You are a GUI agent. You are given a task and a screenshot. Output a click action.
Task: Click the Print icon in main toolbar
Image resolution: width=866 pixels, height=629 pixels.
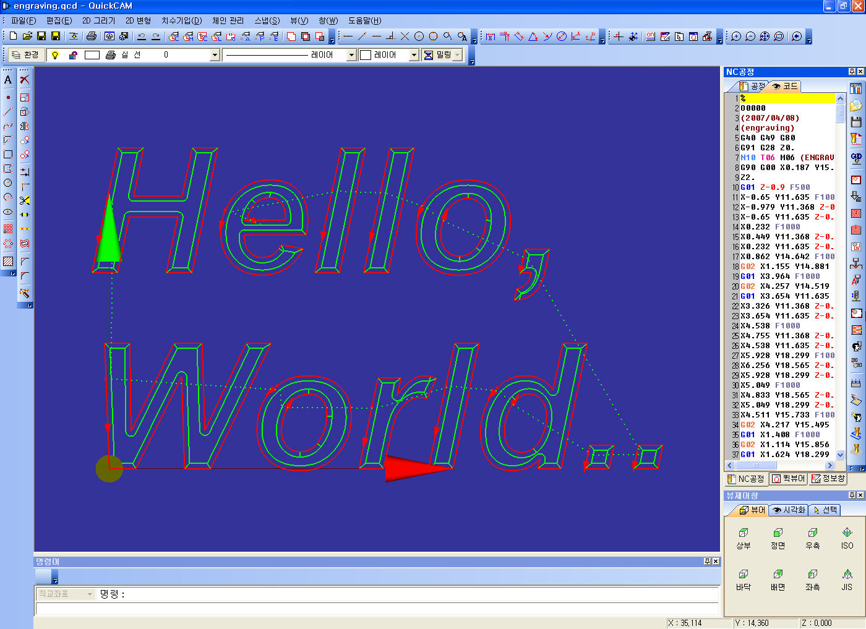click(x=92, y=36)
